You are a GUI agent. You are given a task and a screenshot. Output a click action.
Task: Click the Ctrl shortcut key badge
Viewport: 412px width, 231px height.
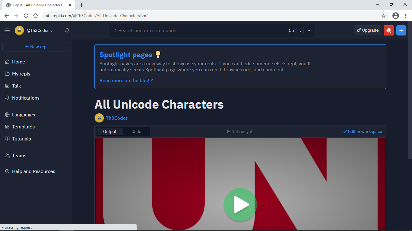292,30
